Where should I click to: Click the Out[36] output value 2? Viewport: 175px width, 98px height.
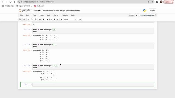(33, 24)
